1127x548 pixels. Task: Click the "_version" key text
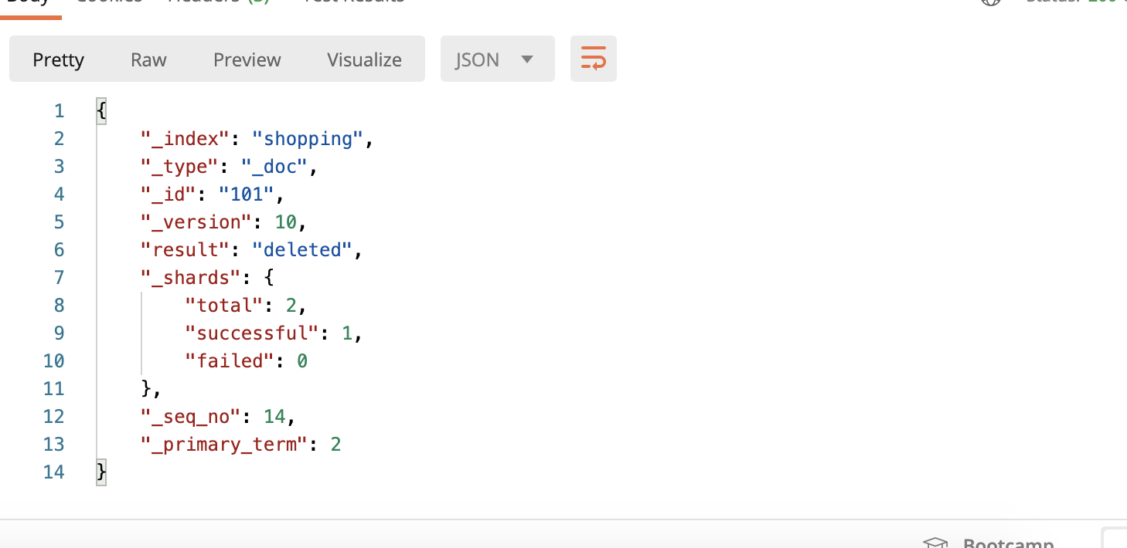[x=196, y=222]
